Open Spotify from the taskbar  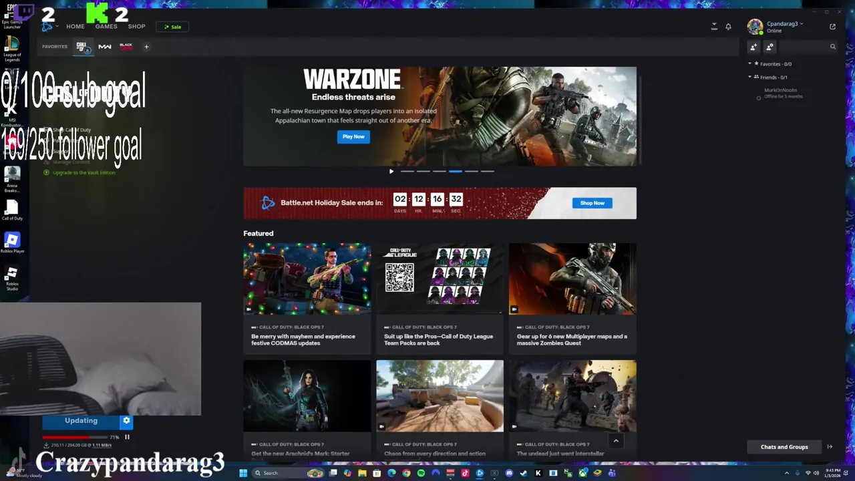coord(421,473)
